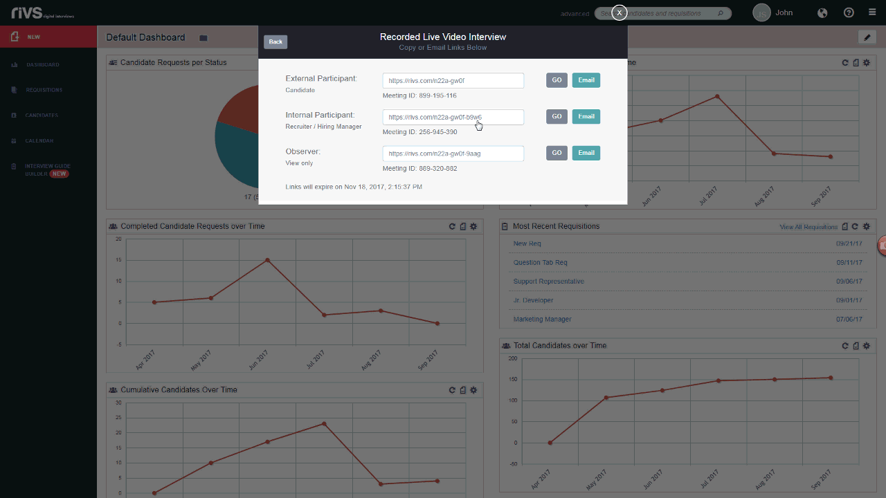Open Candidates from the sidebar
This screenshot has width=886, height=498.
[x=42, y=116]
